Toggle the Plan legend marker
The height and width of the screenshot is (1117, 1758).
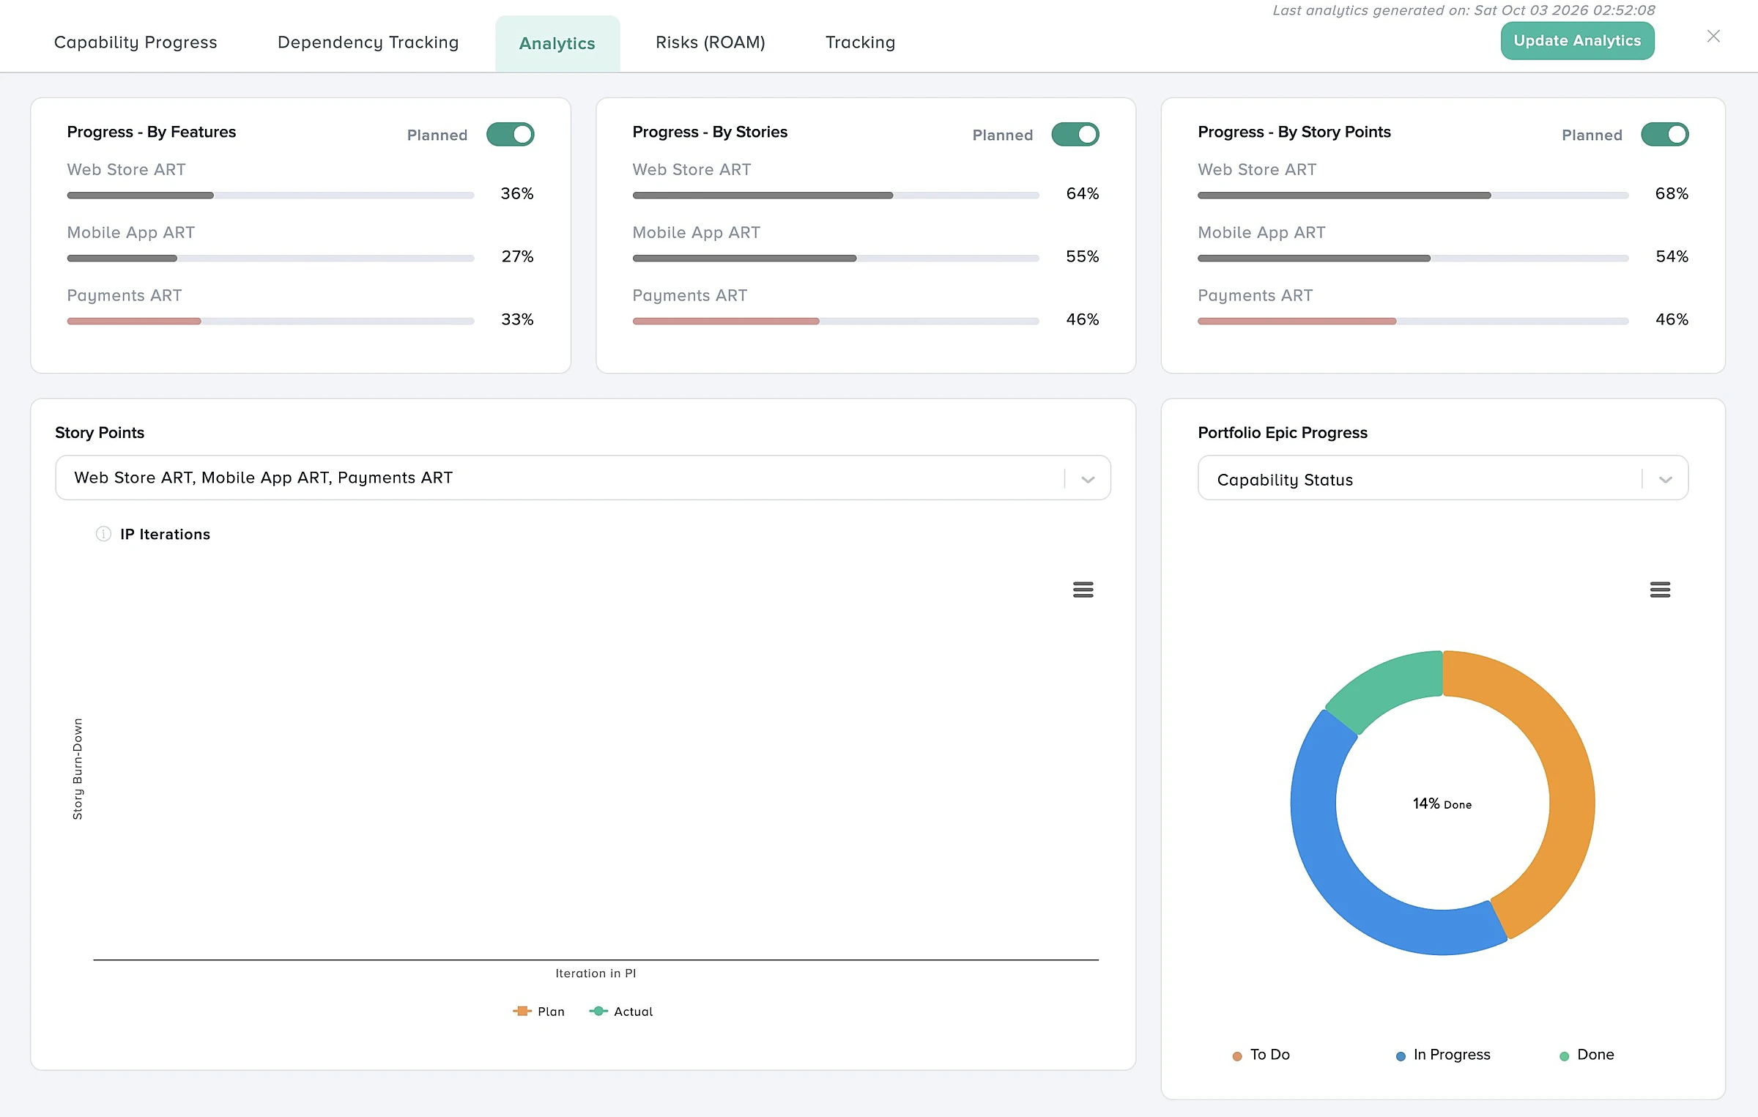(522, 1011)
